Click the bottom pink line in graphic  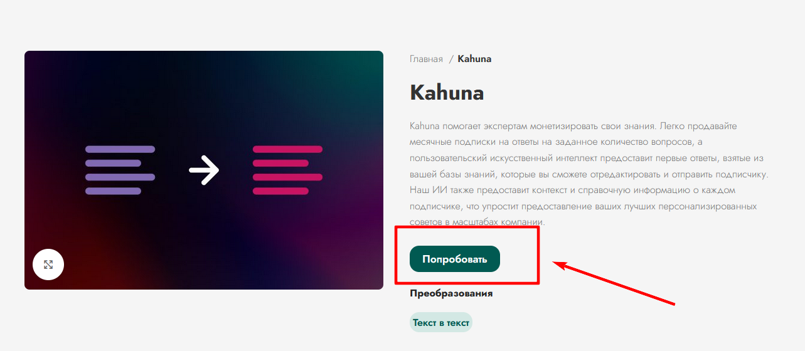point(280,191)
